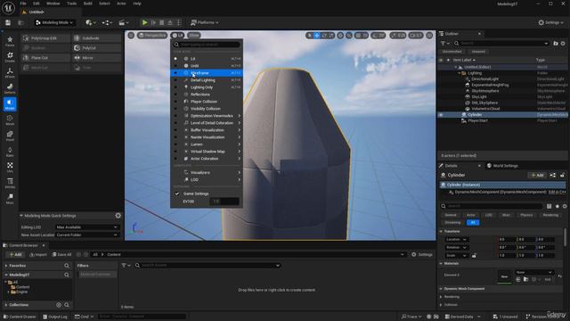This screenshot has height=321, width=570.
Task: Select the Attribs tab in modeling sidebar
Action: tap(10, 183)
